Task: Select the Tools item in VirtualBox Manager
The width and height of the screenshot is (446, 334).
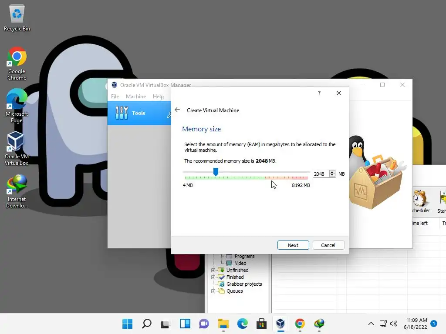Action: (139, 113)
